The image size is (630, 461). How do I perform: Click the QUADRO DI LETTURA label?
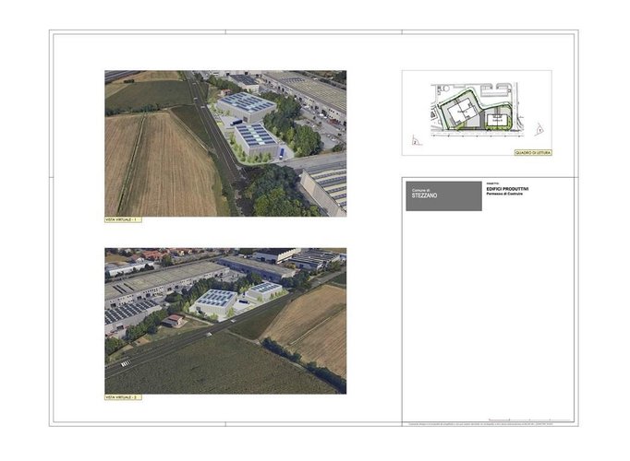[531, 152]
